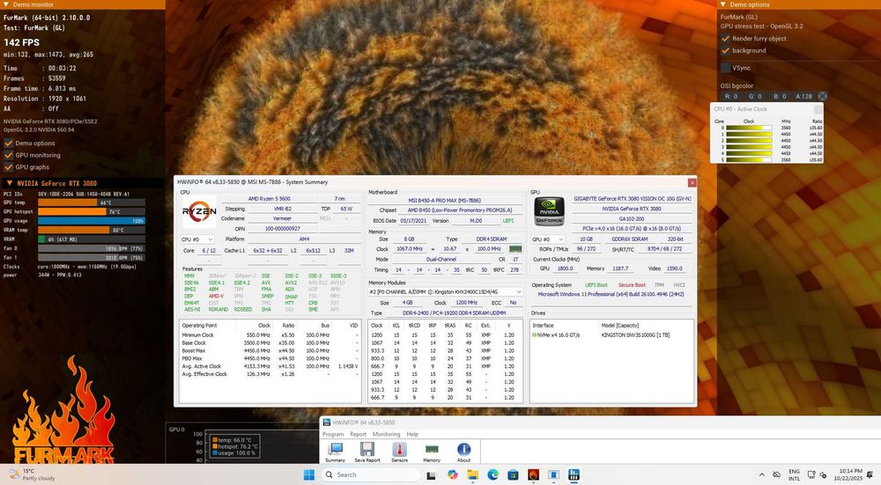Click the HWiNFO title bar app icon
This screenshot has width=881, height=485.
pyautogui.click(x=326, y=423)
